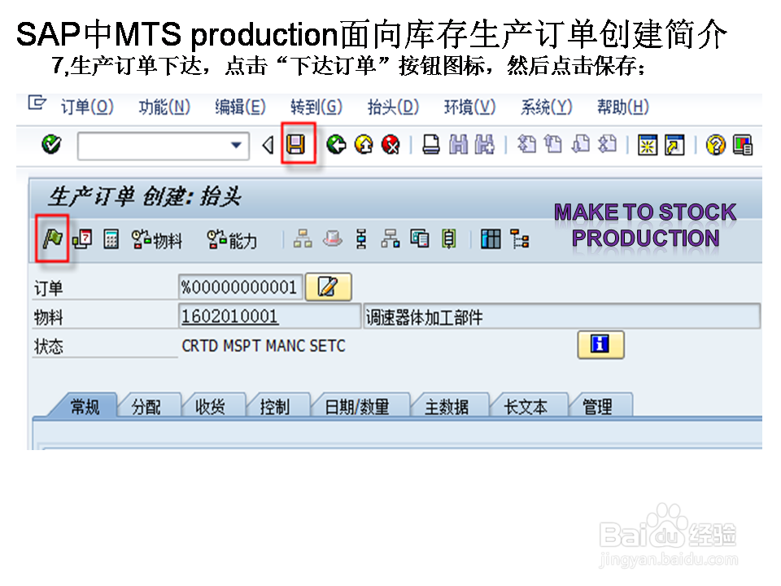Go to Previous Page icon
This screenshot has width=781, height=586.
(x=553, y=145)
